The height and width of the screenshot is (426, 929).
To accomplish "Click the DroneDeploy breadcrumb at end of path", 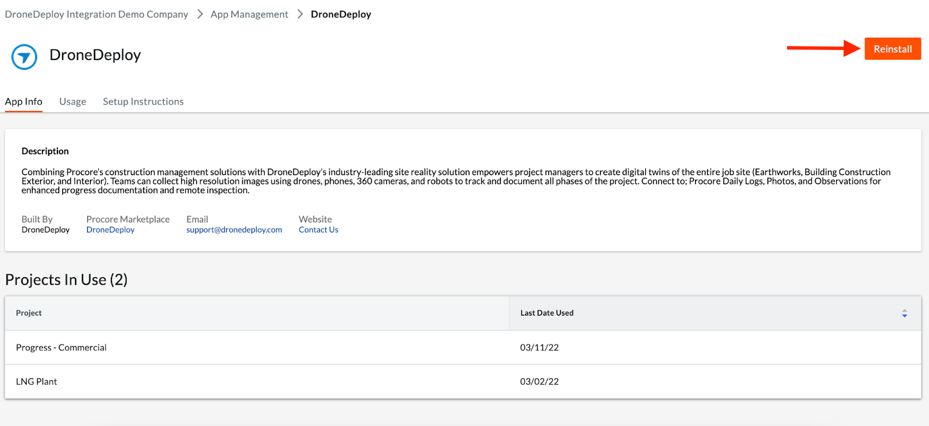I will point(341,15).
